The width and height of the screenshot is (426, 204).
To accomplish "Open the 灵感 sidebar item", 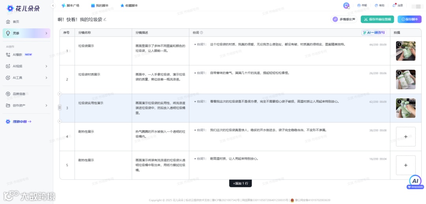I will [26, 33].
